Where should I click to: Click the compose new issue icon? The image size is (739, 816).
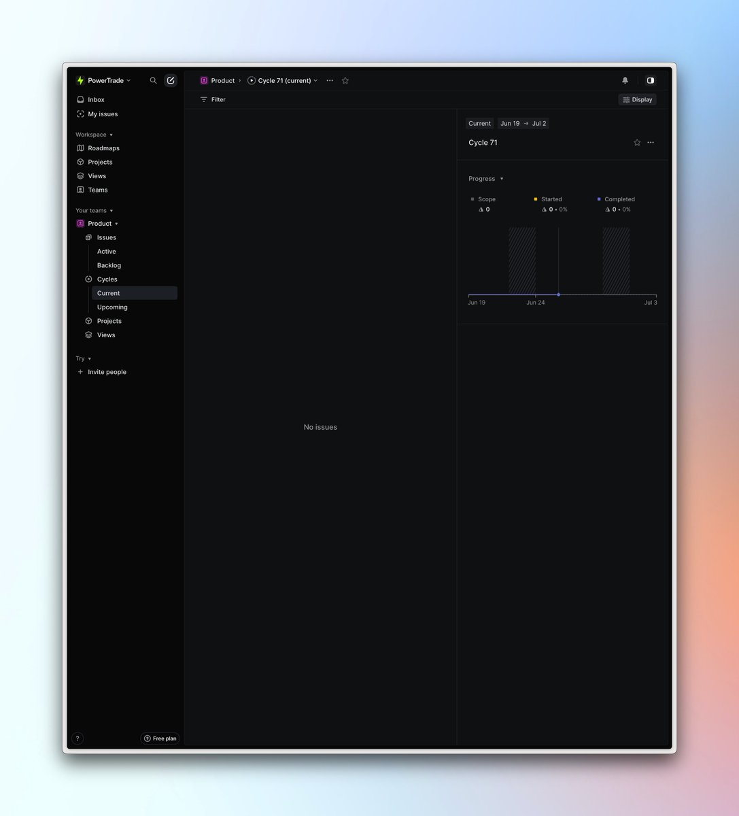171,80
